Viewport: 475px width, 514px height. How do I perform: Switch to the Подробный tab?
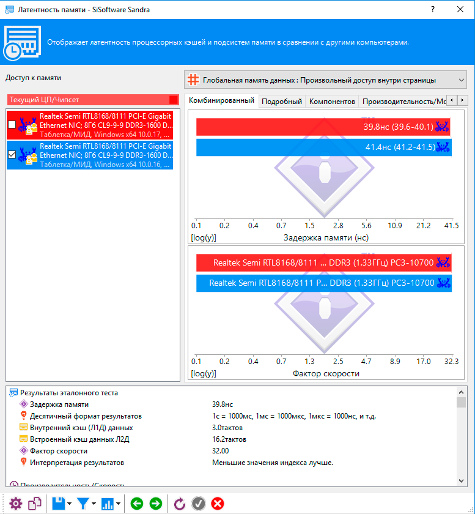[x=281, y=101]
